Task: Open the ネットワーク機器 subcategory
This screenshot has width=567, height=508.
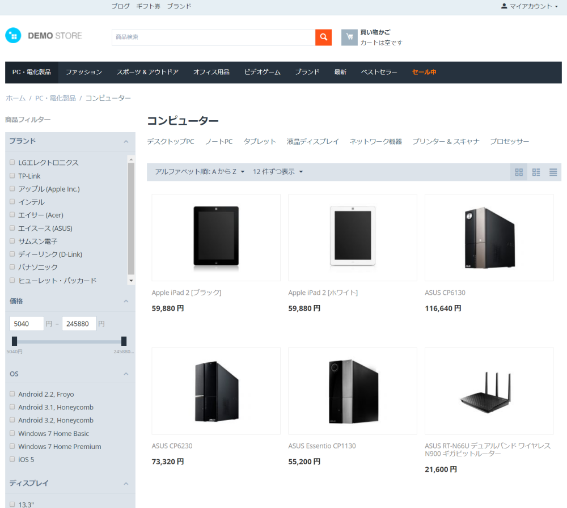Action: [376, 141]
